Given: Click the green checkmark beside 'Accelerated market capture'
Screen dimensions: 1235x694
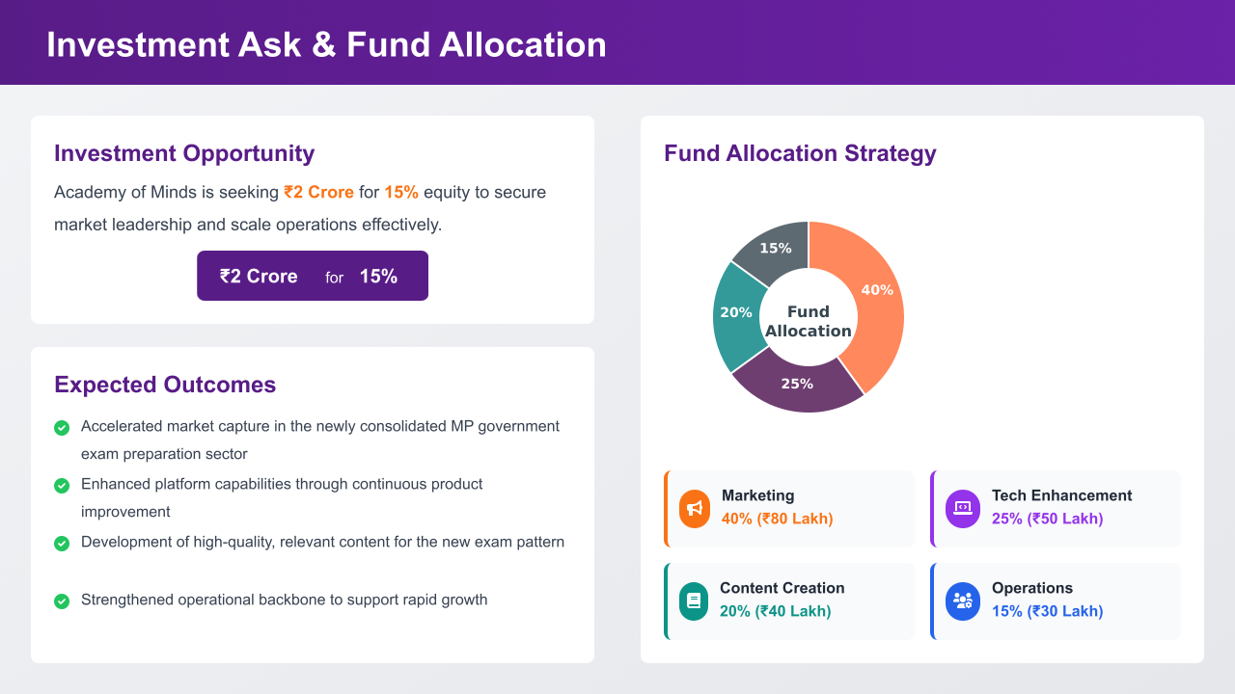Looking at the screenshot, I should point(62,427).
